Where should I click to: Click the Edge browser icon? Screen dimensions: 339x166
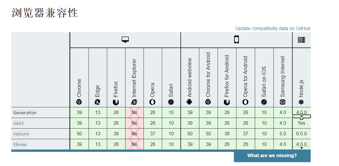[97, 102]
